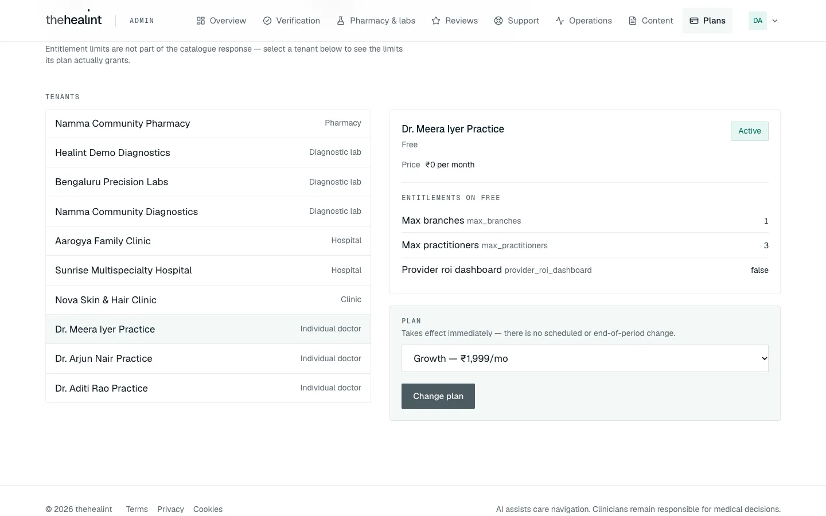Go to the Verification section label

pos(298,21)
